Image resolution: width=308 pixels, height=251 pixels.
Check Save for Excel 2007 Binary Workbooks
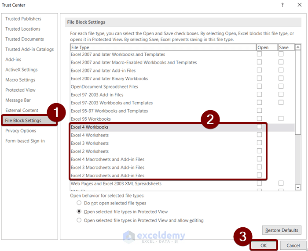pos(281,78)
